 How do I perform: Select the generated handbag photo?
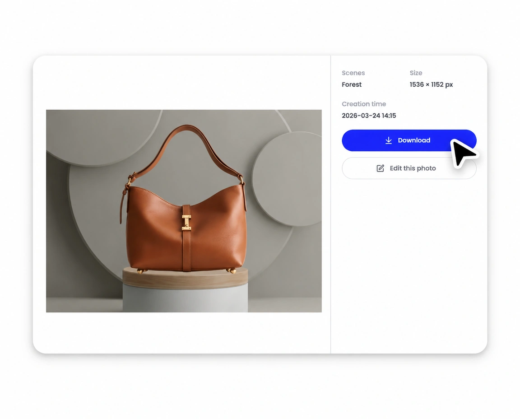point(184,211)
